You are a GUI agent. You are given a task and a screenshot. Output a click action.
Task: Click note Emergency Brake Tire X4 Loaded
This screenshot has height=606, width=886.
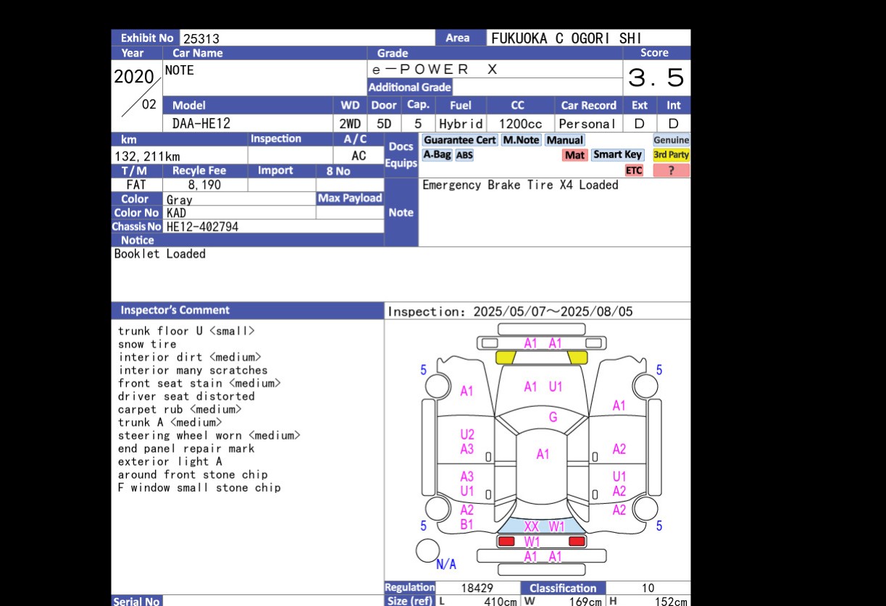(x=520, y=185)
